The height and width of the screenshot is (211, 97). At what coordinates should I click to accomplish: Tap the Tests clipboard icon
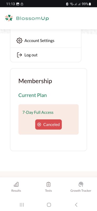coord(48,184)
